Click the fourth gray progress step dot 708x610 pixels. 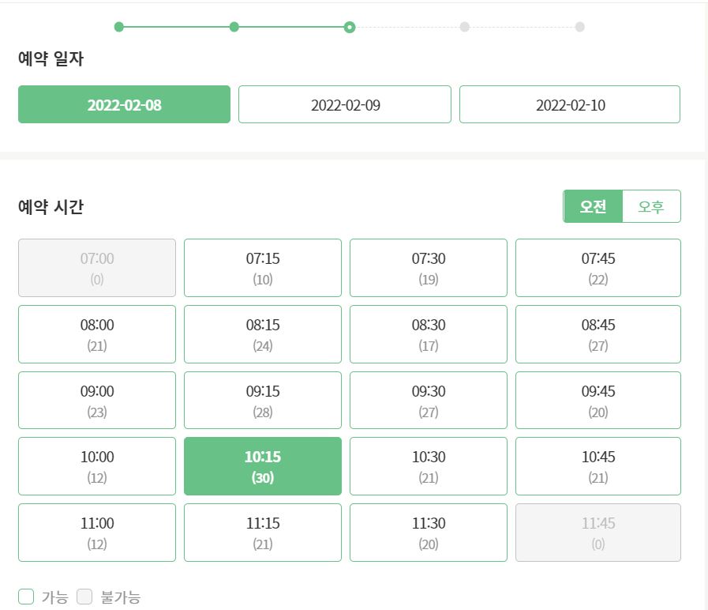point(465,27)
